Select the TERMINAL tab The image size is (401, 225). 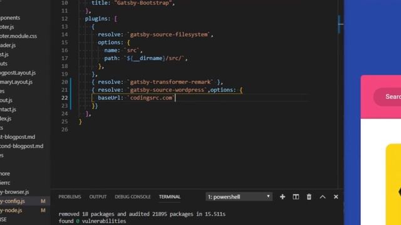pyautogui.click(x=170, y=197)
